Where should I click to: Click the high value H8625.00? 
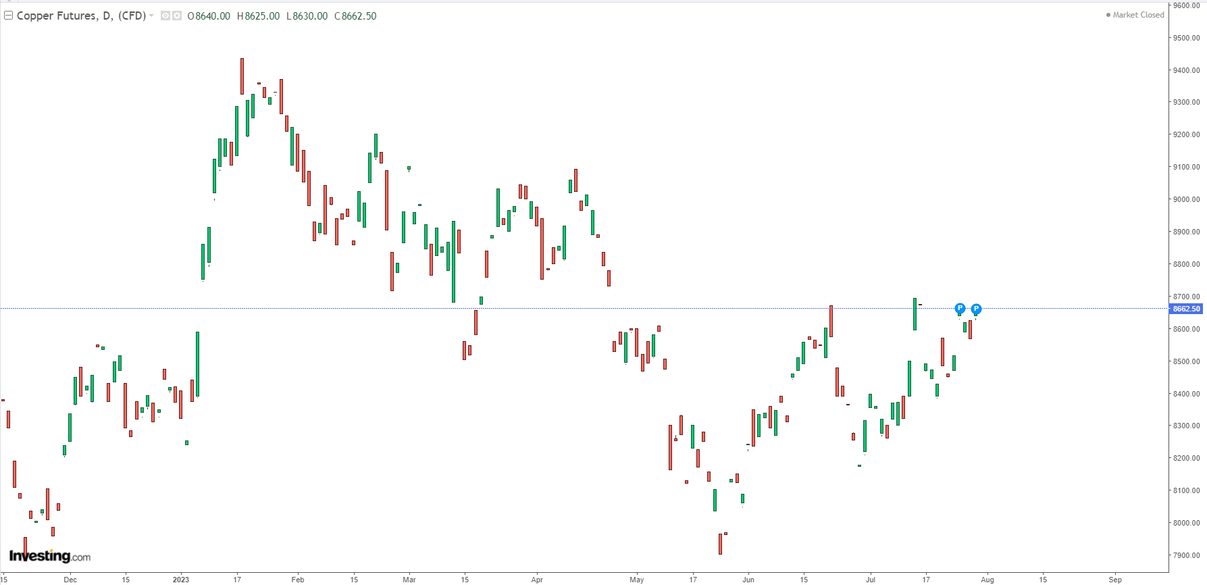pyautogui.click(x=258, y=16)
